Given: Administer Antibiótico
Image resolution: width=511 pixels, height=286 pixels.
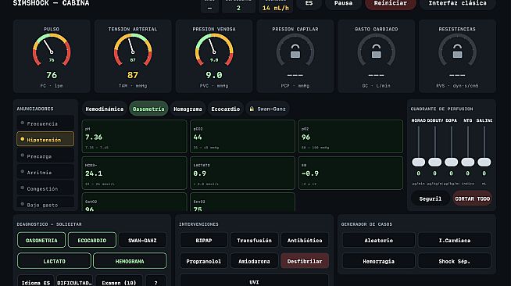Looking at the screenshot, I should (305, 240).
